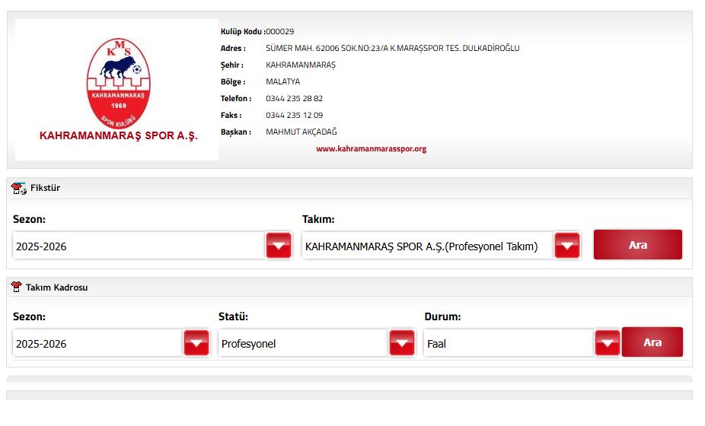This screenshot has width=705, height=426.
Task: Select the club code value 000029
Action: (279, 31)
